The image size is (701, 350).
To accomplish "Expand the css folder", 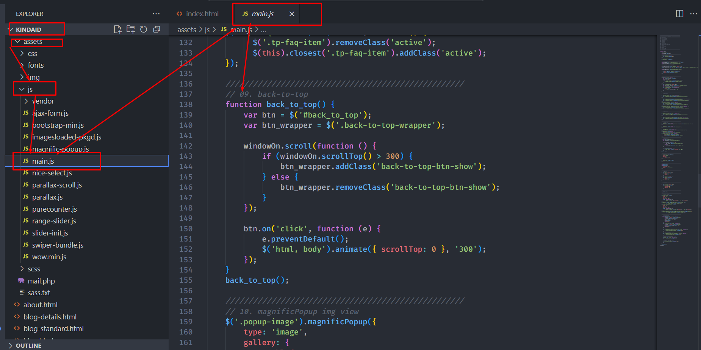I will [32, 54].
